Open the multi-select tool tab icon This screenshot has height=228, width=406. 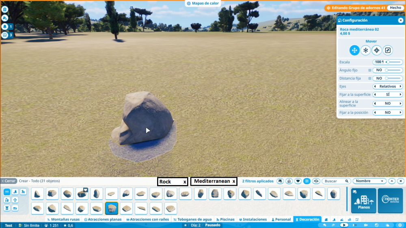(357, 219)
